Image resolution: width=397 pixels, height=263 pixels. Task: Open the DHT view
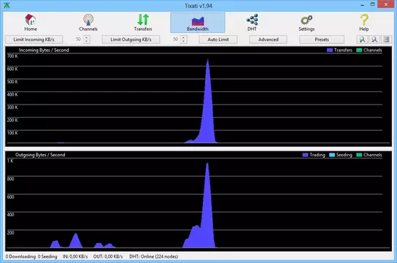[253, 23]
